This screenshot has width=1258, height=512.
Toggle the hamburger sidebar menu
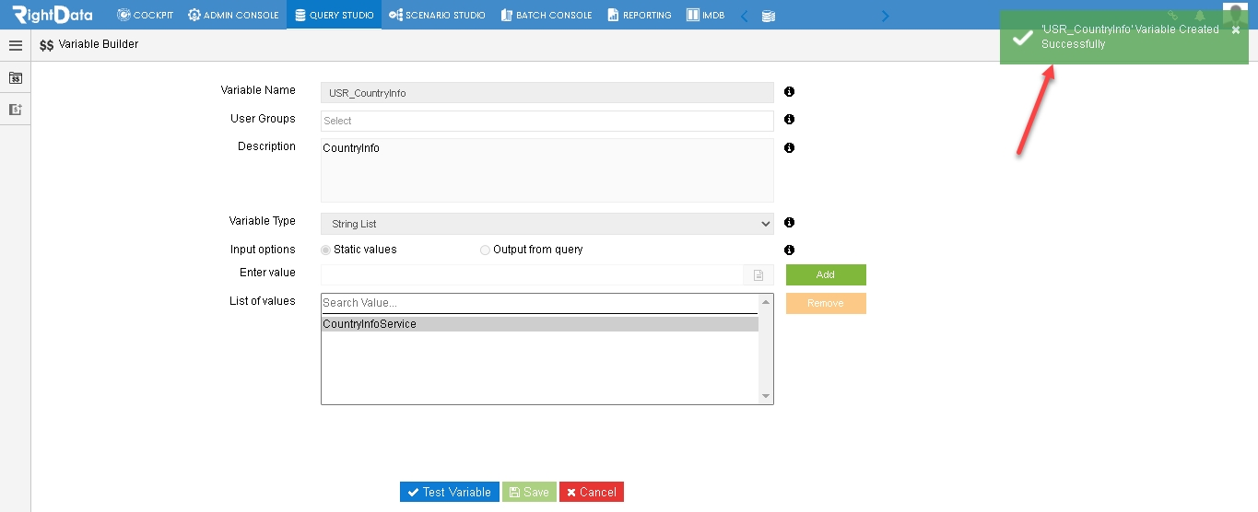click(x=16, y=45)
